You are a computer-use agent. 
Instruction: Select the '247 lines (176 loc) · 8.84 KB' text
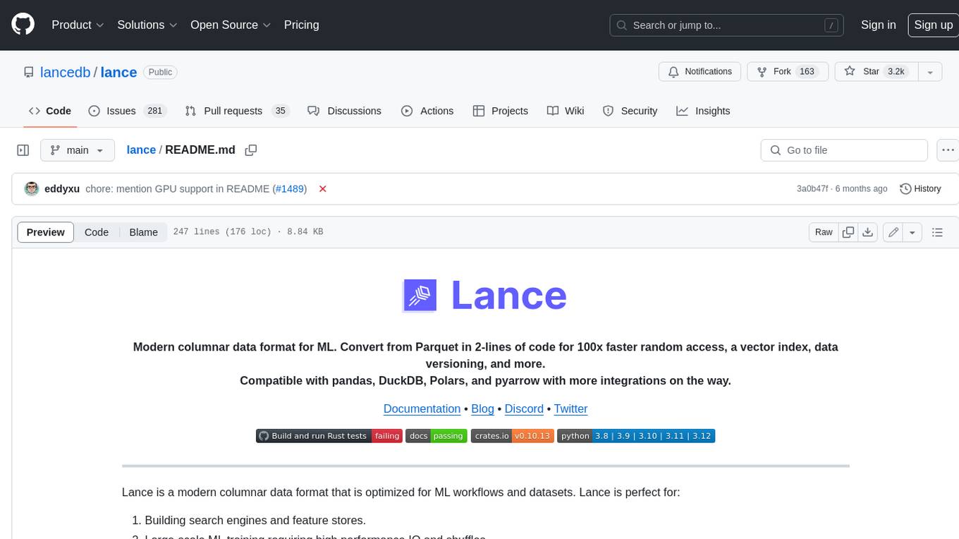coord(248,232)
